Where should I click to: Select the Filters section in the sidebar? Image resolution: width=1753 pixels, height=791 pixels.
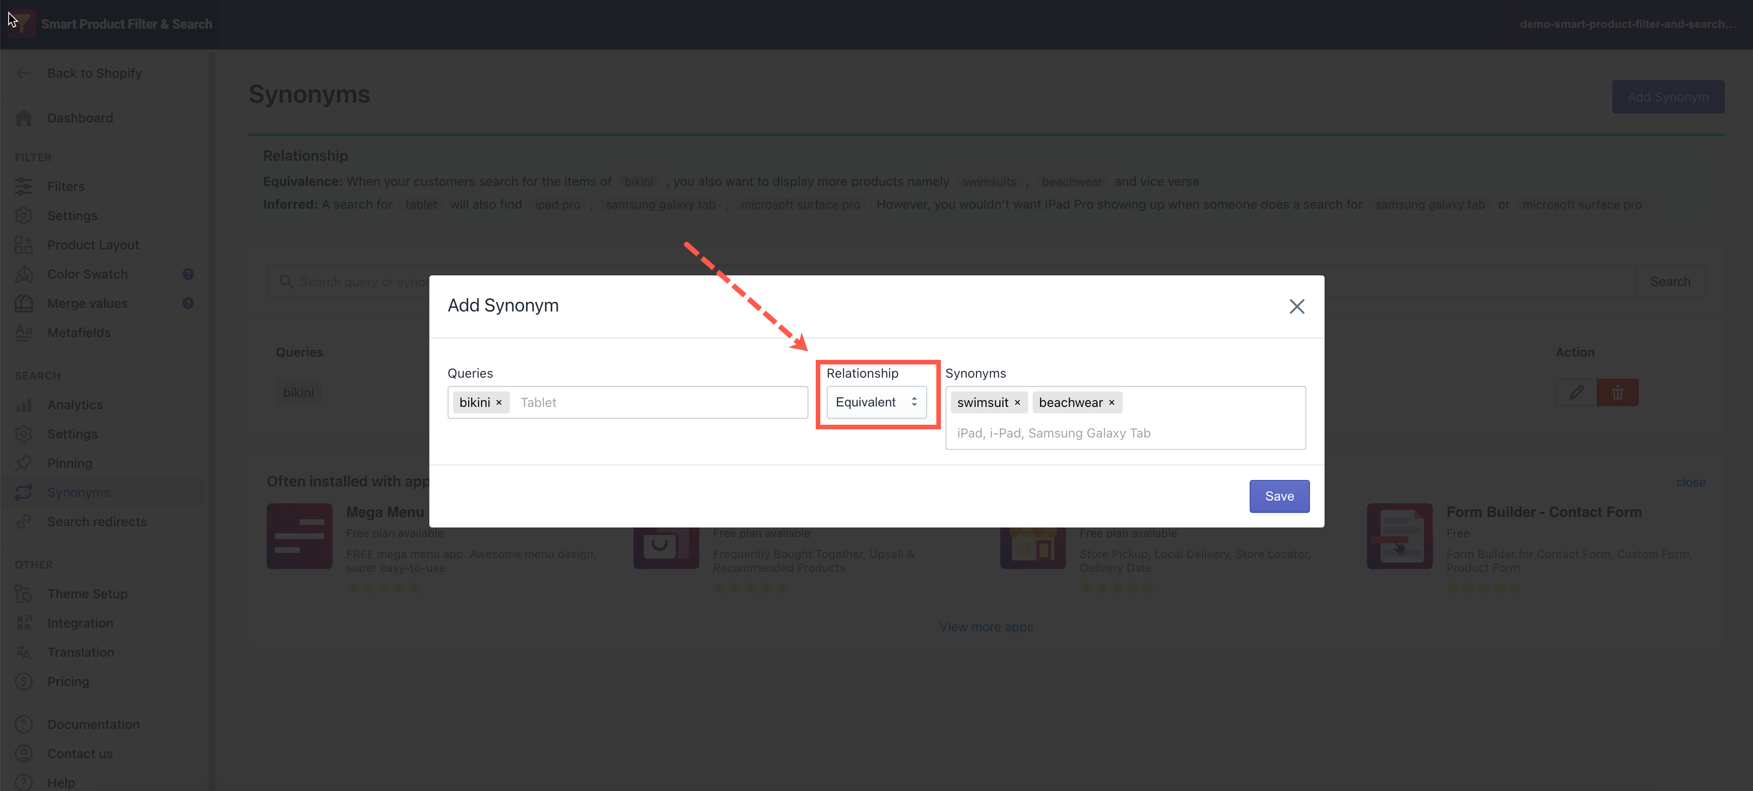point(66,186)
